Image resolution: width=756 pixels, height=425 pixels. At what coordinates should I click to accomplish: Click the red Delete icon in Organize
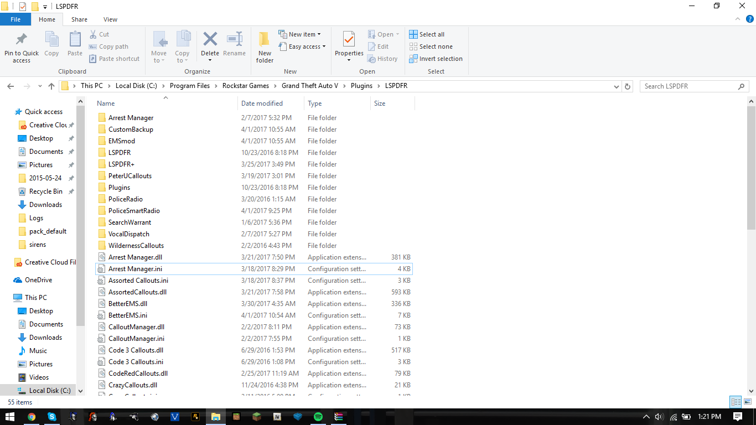pos(210,39)
